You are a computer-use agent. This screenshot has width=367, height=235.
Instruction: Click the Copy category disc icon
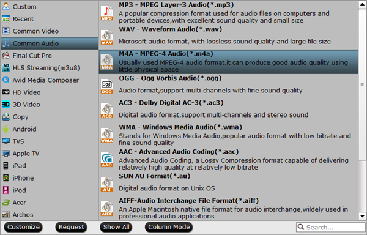click(6, 116)
